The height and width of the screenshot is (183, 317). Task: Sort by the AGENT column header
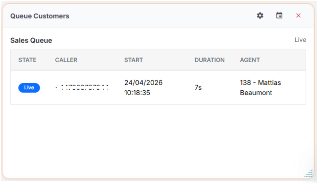[250, 60]
